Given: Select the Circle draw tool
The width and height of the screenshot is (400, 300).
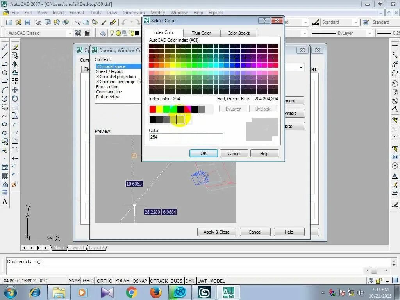Looking at the screenshot, I should tap(5, 98).
